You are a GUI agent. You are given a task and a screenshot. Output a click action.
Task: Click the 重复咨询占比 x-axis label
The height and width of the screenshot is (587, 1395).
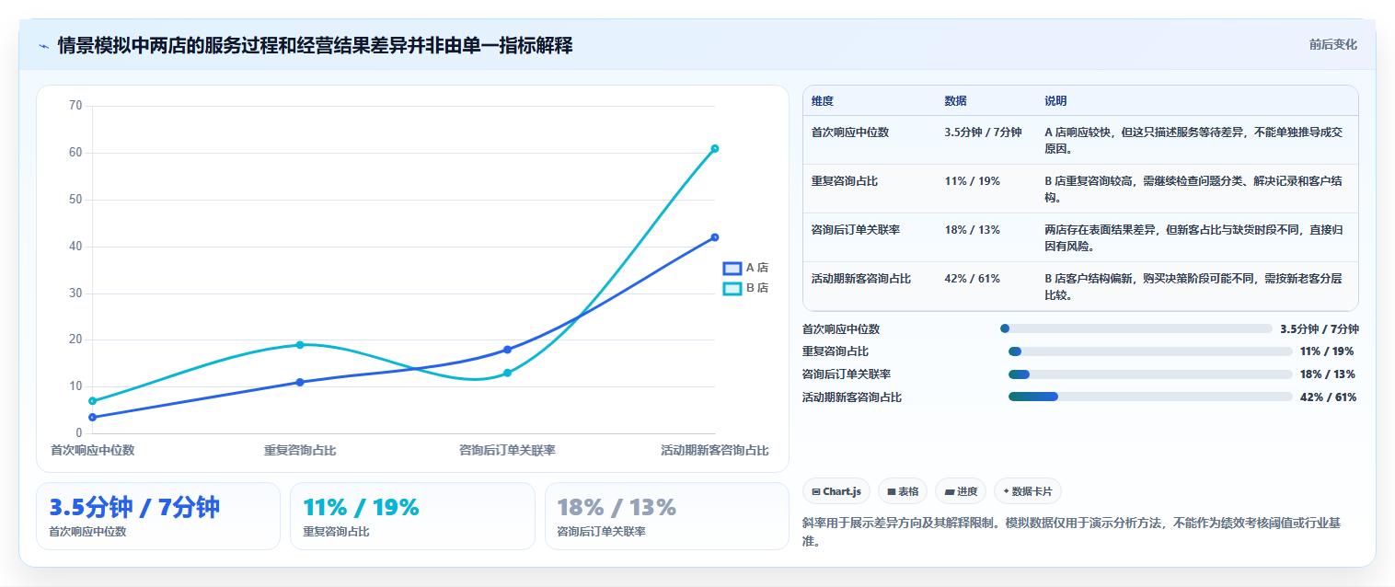(300, 450)
